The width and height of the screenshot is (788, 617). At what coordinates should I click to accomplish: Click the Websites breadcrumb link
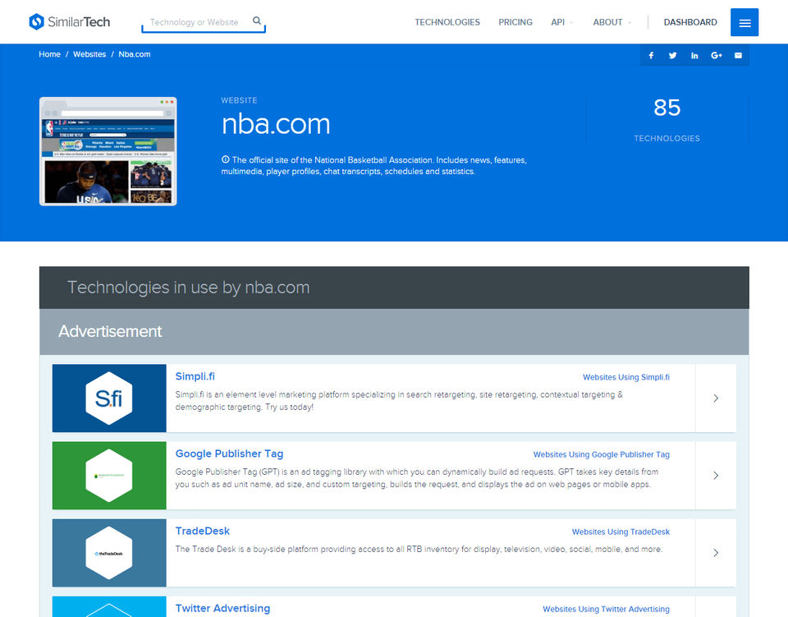[x=89, y=54]
